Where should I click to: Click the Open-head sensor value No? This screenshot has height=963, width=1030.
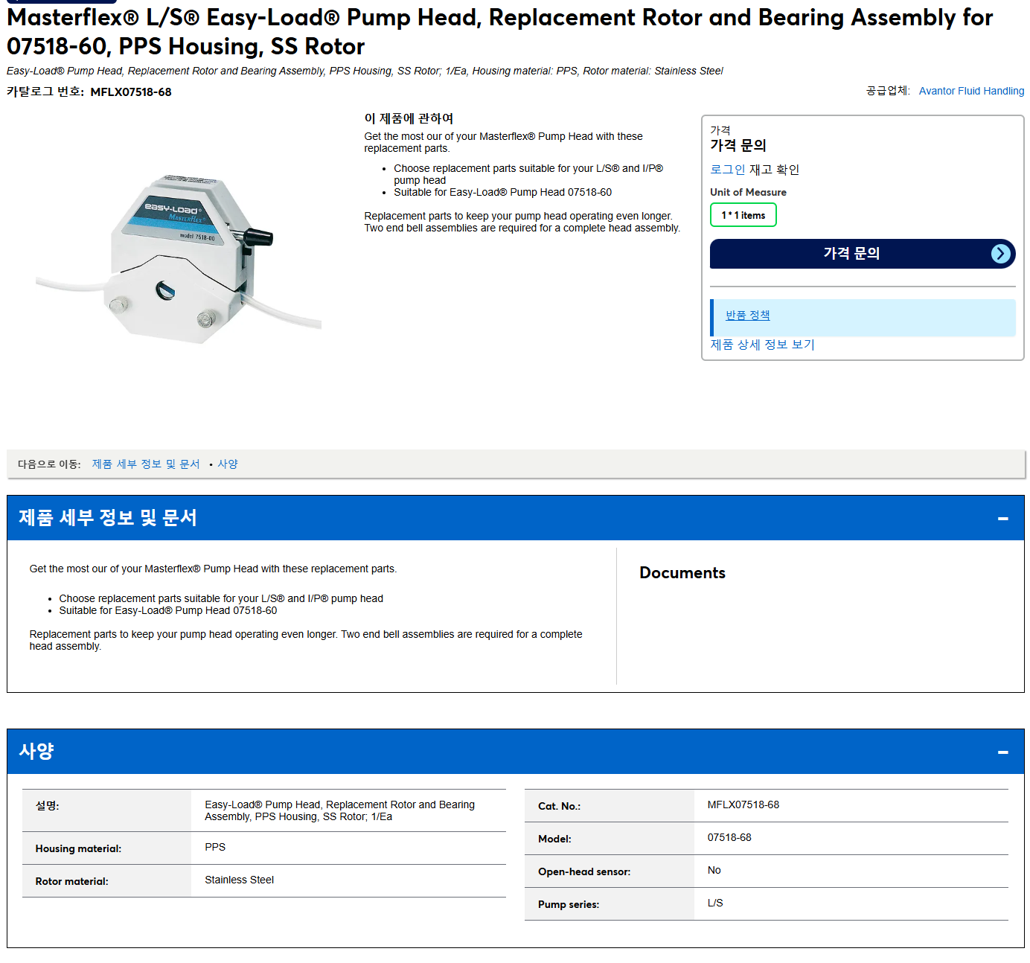tap(714, 870)
